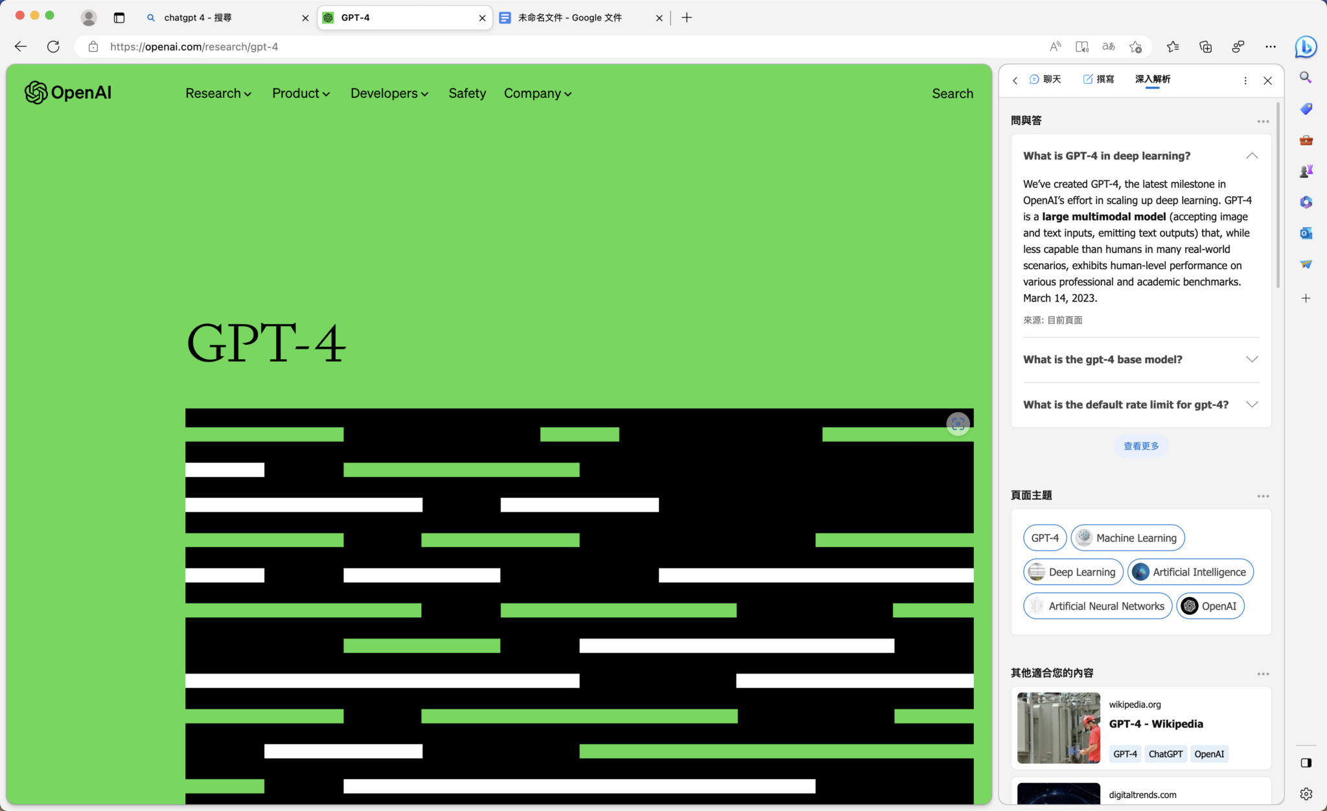
Task: Open sidebar settings gear icon
Action: tap(1306, 793)
